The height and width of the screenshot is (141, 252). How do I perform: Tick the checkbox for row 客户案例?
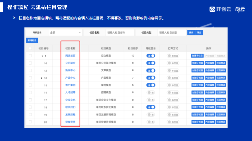coord(30,85)
